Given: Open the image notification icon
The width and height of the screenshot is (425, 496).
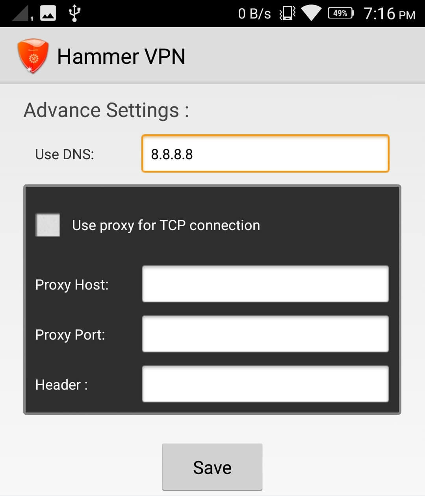Looking at the screenshot, I should tap(48, 13).
